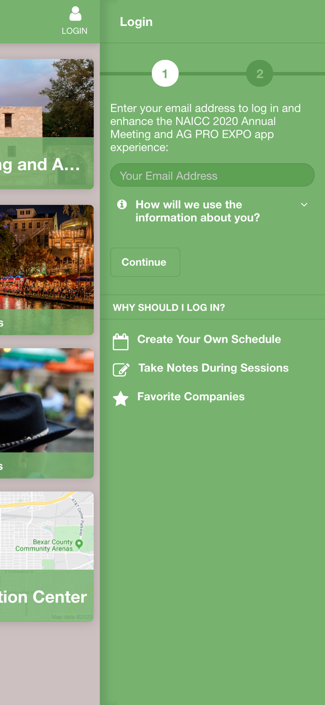Image resolution: width=325 pixels, height=705 pixels.
Task: Open 'How will we use the information about you?'
Action: point(212,211)
